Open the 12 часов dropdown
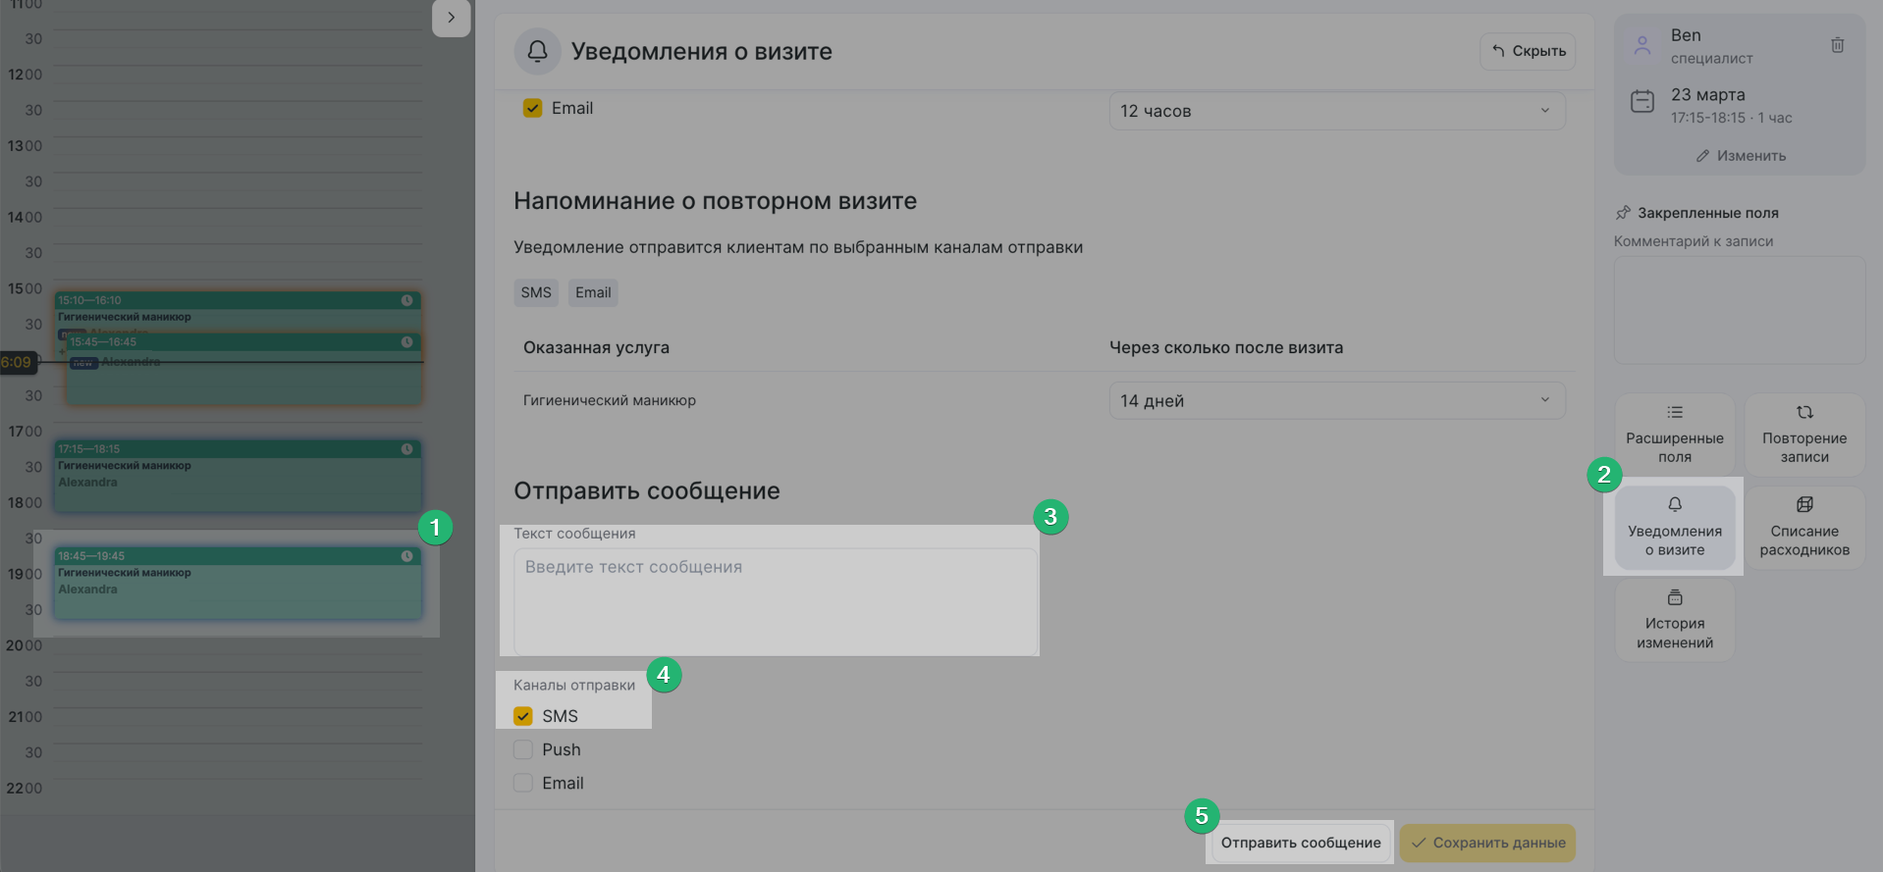Image resolution: width=1883 pixels, height=872 pixels. point(1336,111)
